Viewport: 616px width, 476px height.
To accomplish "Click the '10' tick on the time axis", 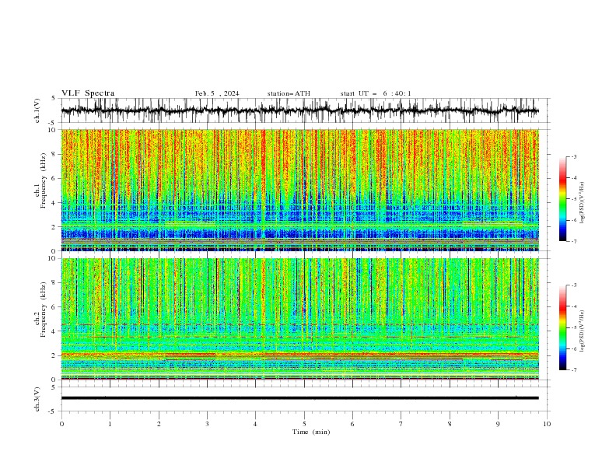I will [x=547, y=424].
